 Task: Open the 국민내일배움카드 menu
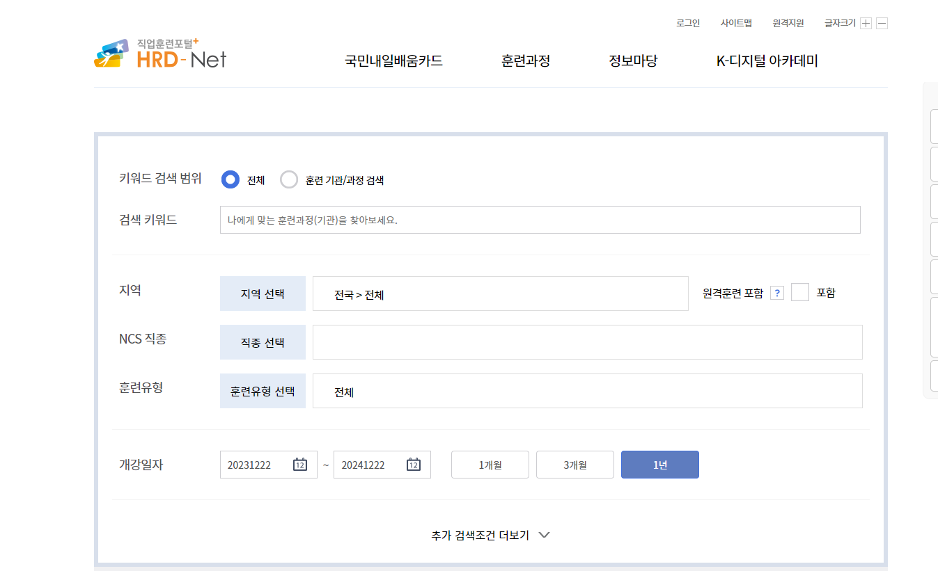(x=393, y=61)
